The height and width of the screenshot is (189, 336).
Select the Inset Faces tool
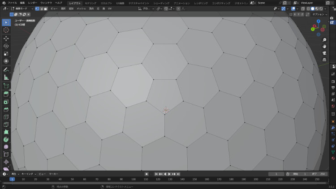pyautogui.click(x=6, y=102)
